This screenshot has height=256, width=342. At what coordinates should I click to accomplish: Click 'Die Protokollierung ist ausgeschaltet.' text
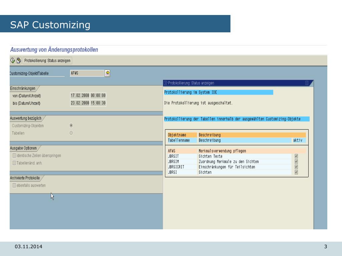(198, 103)
